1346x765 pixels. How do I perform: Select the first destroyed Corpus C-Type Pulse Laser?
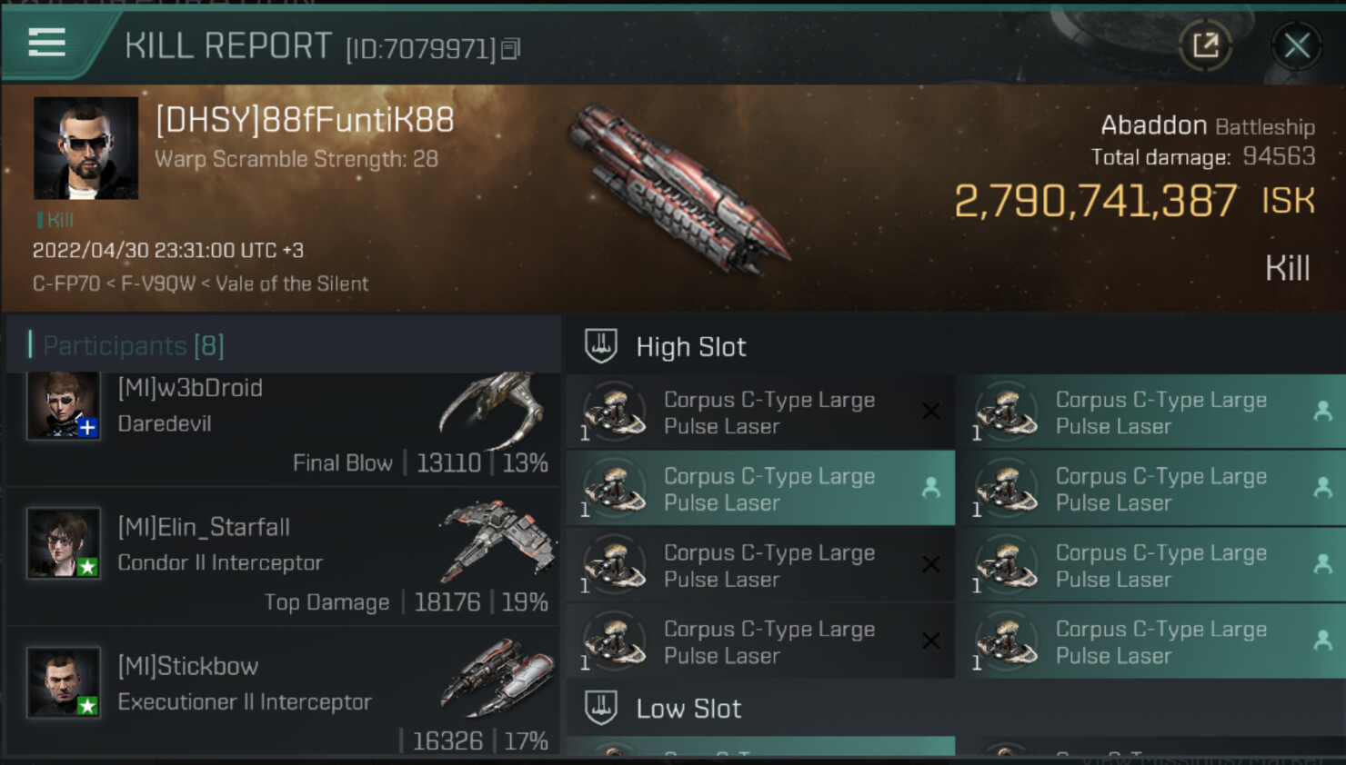point(760,412)
